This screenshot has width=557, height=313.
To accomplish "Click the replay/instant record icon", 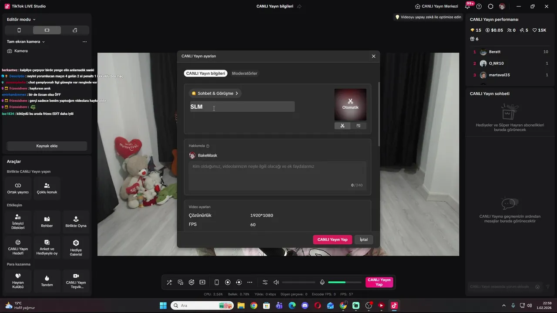I will (x=239, y=282).
